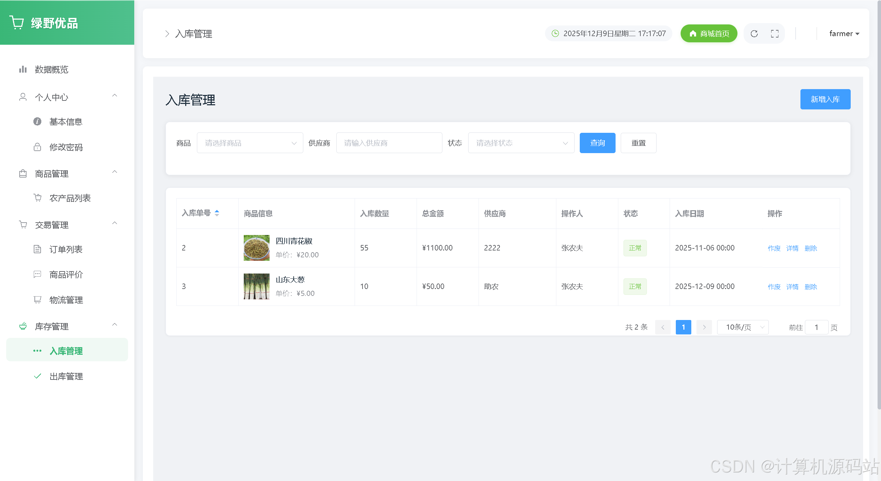
Task: Click the lock icon for 修改密码
Action: (37, 147)
